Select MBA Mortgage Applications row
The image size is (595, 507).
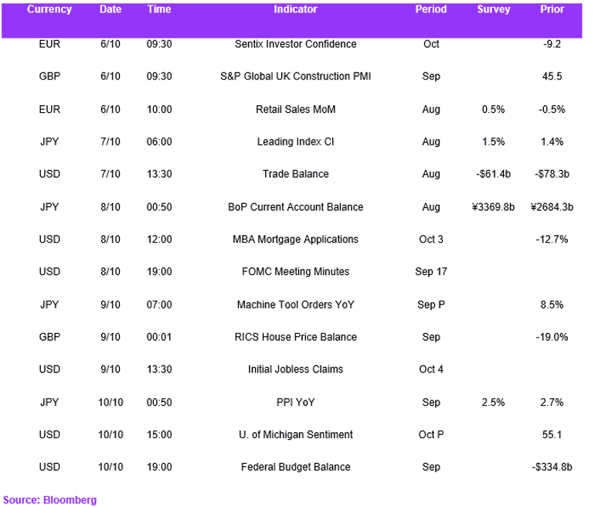tap(291, 239)
